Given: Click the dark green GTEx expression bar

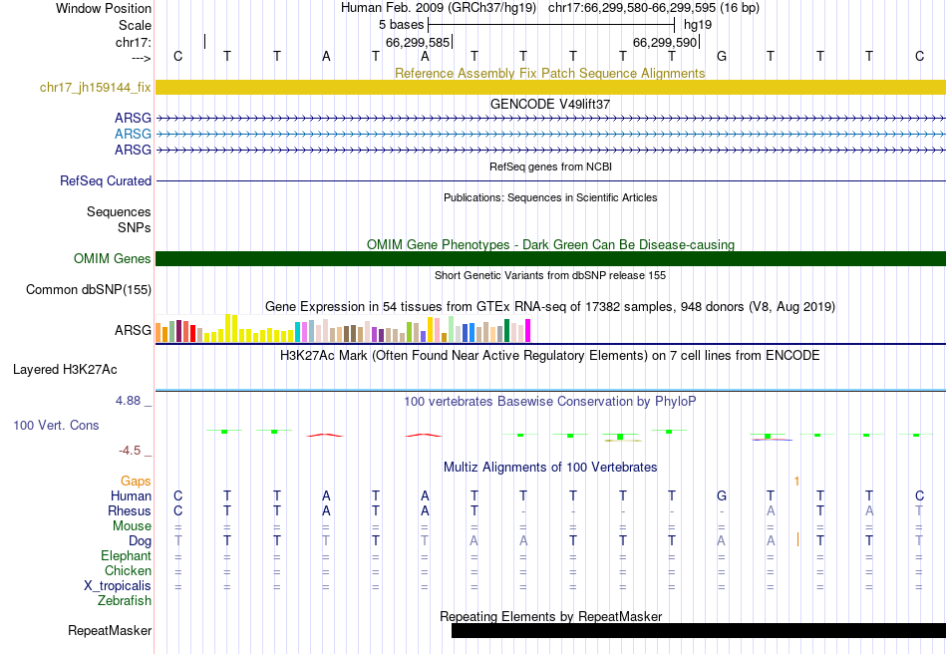Looking at the screenshot, I should point(507,331).
